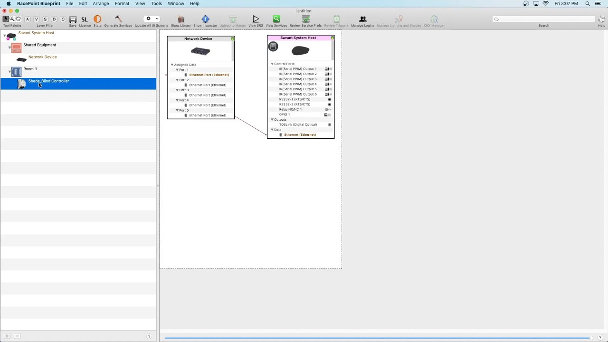
Task: Click Show Inspector info icon
Action: (205, 19)
